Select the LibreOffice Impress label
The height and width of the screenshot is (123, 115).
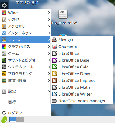[76, 81]
